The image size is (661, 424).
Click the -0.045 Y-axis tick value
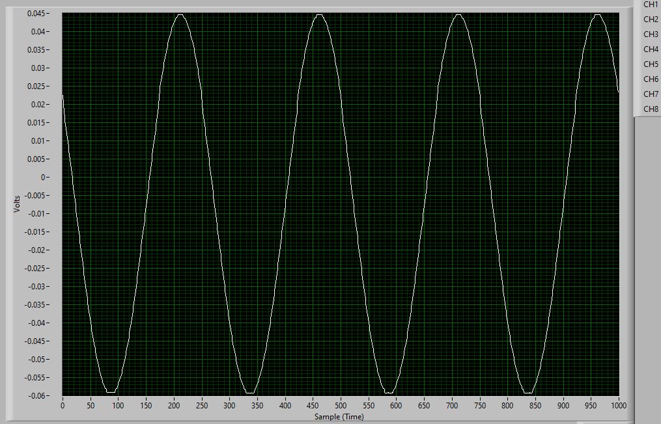tap(35, 341)
